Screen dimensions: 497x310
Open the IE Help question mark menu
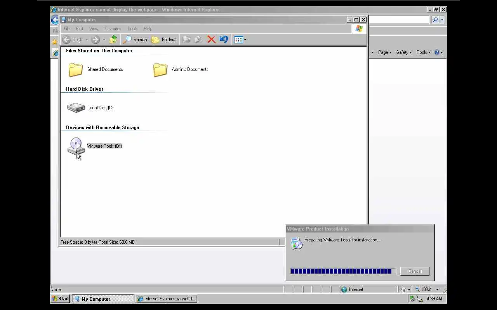[438, 52]
